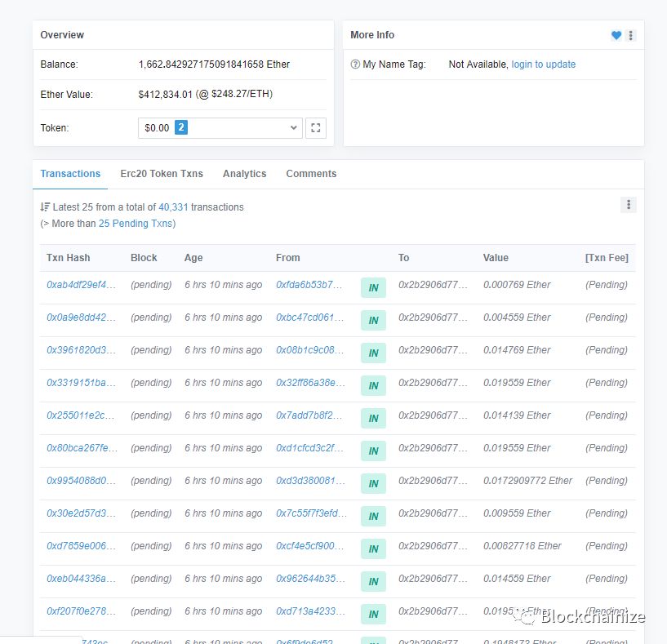Viewport: 667px width, 644px height.
Task: Favorite this address using the heart icon
Action: click(x=616, y=35)
